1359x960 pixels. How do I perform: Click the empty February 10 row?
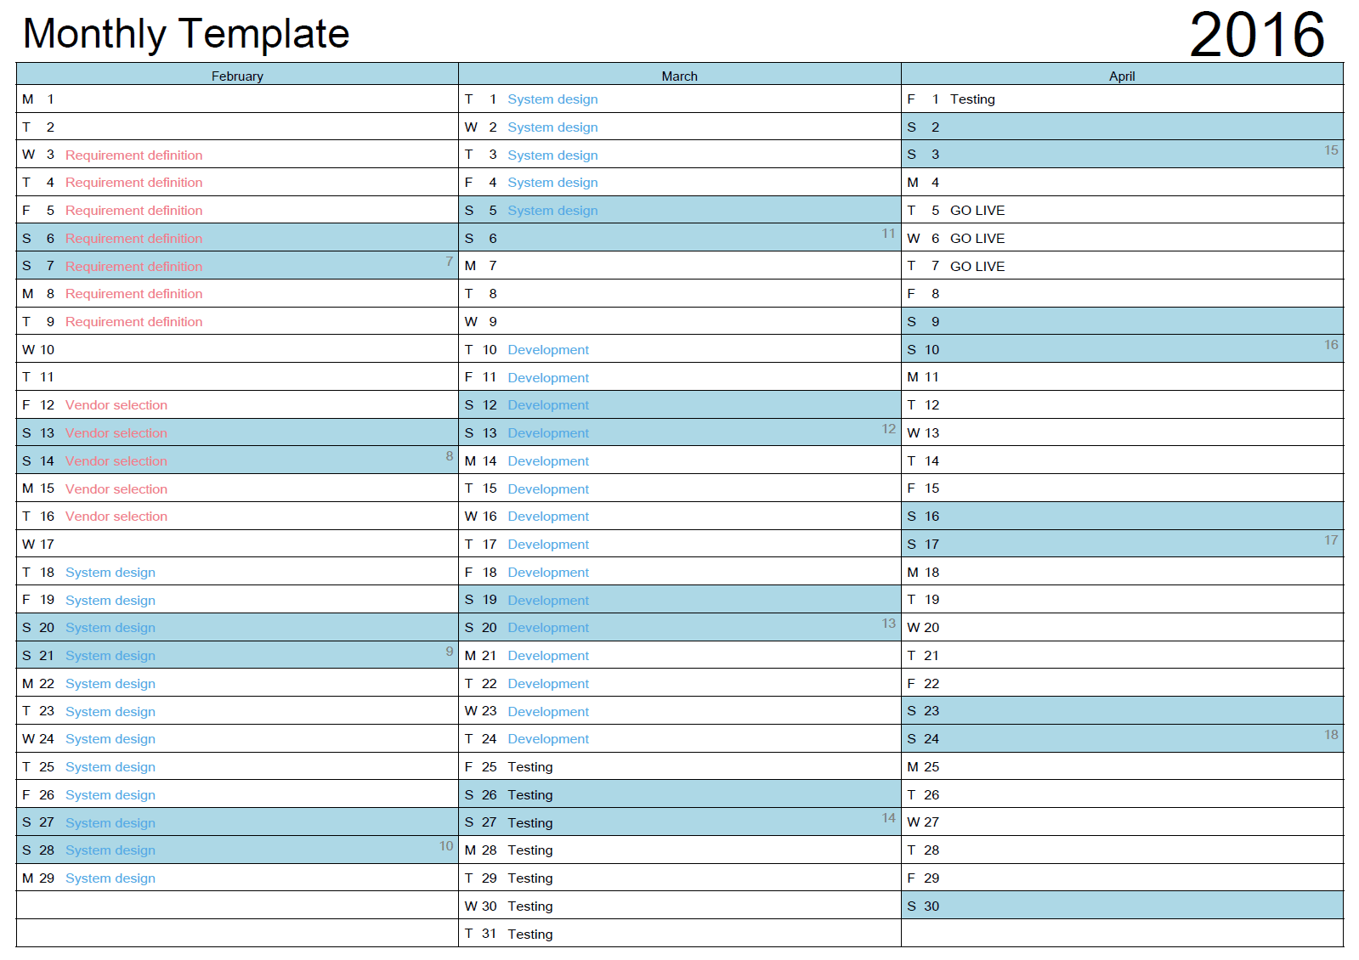tap(237, 349)
